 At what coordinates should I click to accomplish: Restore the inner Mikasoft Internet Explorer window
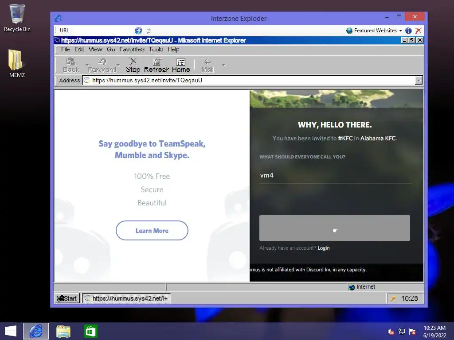[411, 40]
